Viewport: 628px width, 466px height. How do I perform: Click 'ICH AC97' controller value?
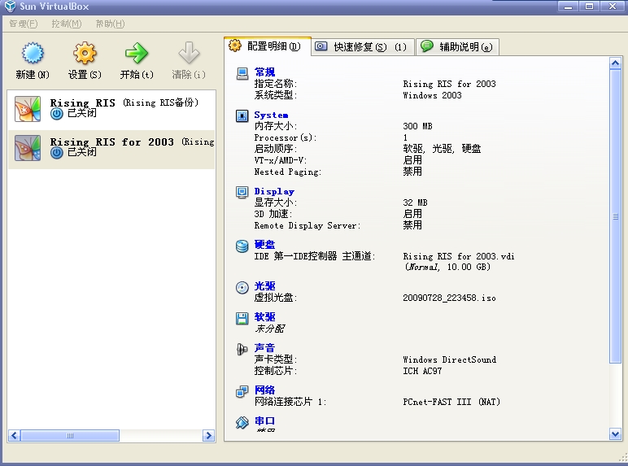click(x=422, y=371)
